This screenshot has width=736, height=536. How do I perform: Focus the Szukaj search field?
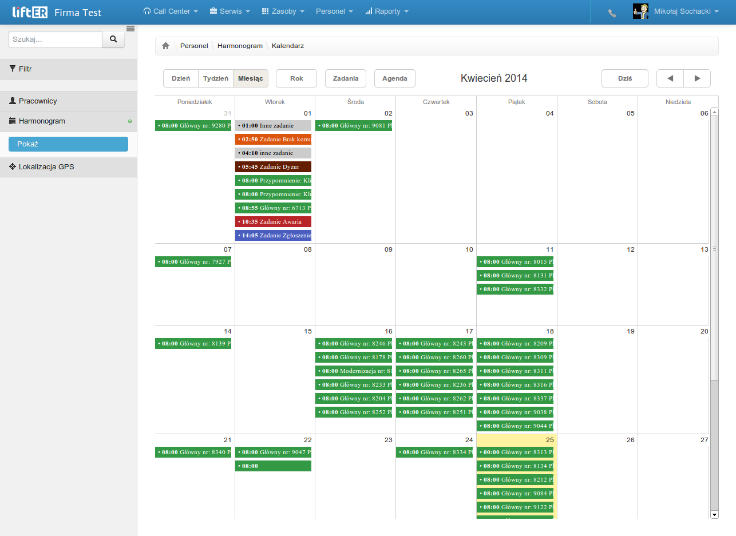[x=56, y=39]
